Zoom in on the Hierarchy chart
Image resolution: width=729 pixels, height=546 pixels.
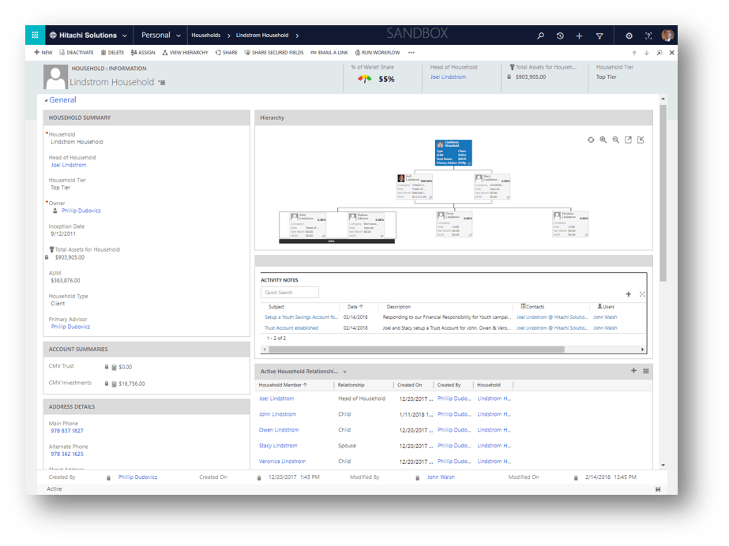click(603, 140)
